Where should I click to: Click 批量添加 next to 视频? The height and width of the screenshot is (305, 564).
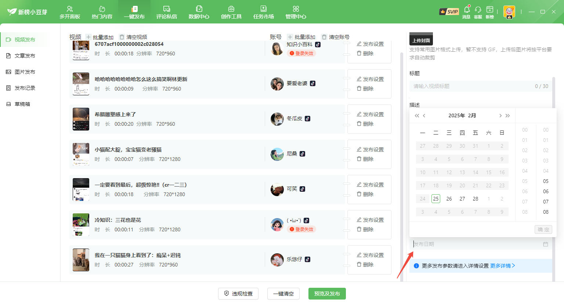100,37
